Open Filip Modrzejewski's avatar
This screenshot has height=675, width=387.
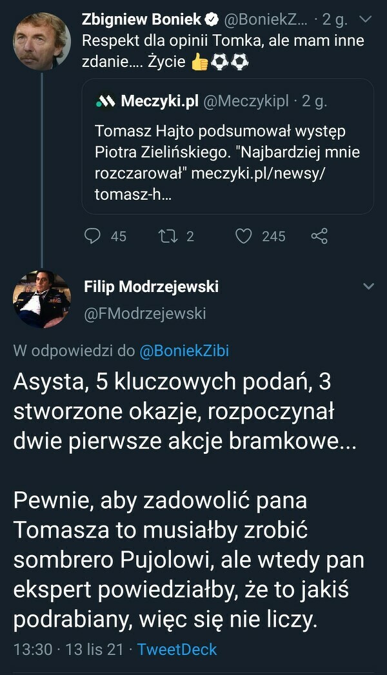42,299
